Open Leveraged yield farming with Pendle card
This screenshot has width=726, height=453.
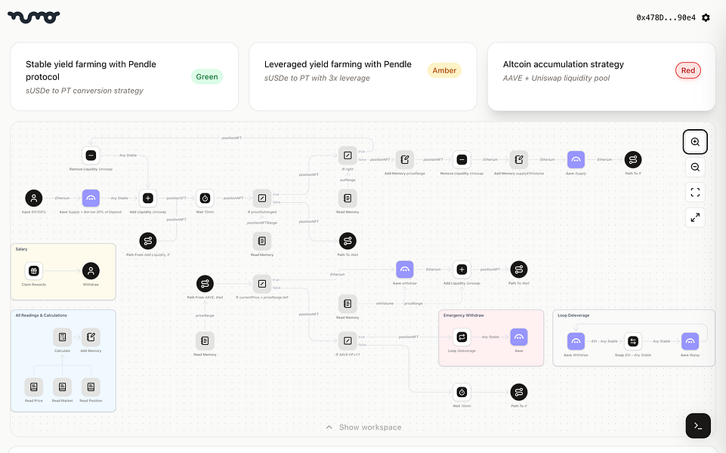tap(363, 77)
